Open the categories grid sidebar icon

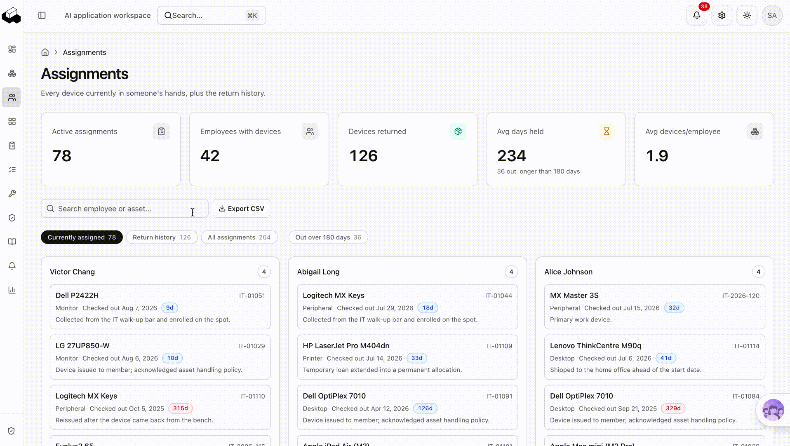(x=12, y=122)
